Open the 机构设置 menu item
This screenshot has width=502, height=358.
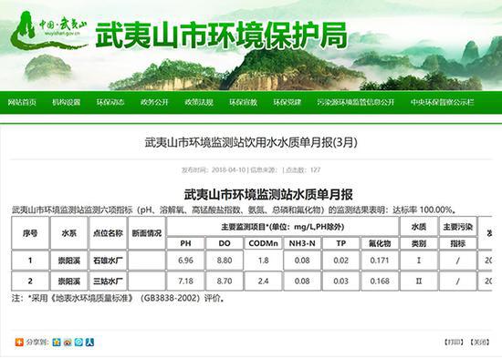(66, 102)
